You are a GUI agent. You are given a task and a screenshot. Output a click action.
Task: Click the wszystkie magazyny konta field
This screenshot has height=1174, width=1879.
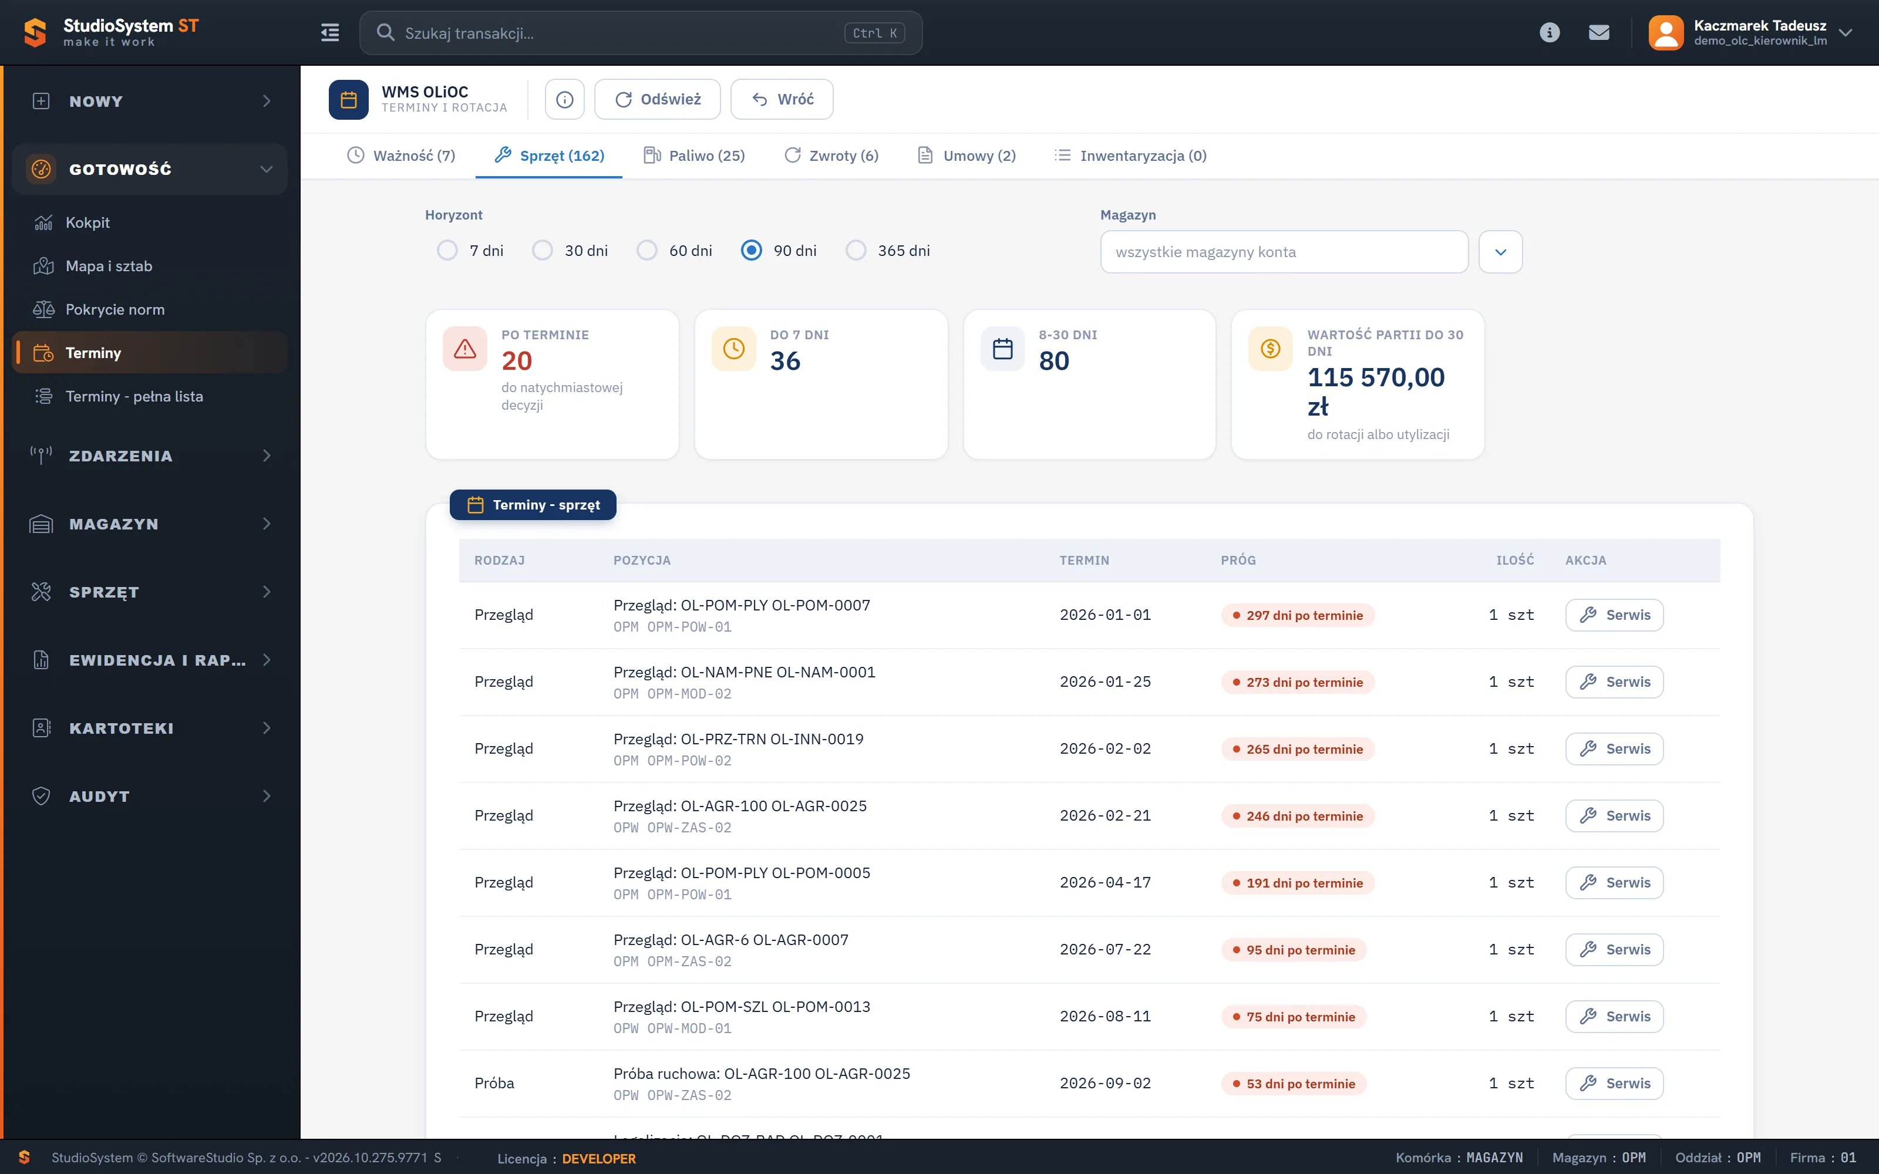1284,252
